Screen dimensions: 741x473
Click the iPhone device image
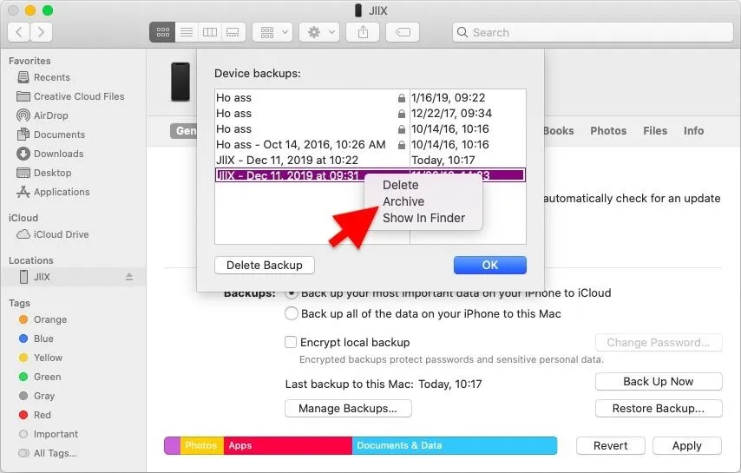(180, 82)
